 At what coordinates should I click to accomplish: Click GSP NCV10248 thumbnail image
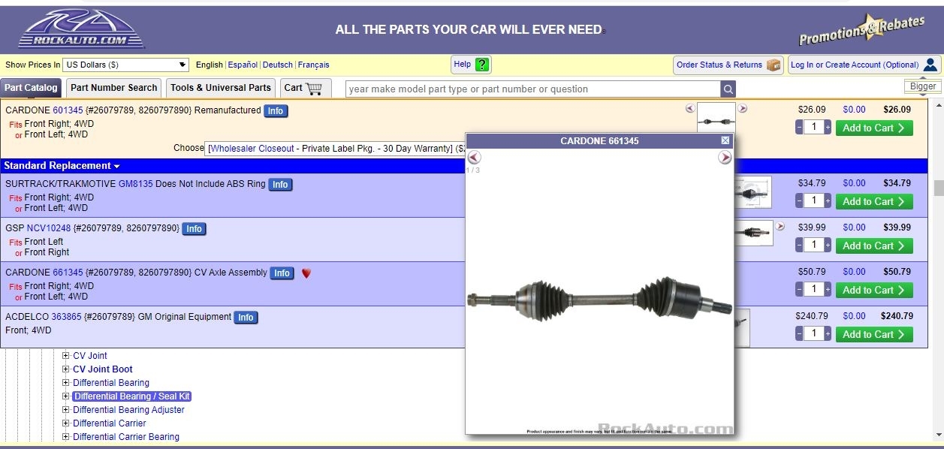click(x=753, y=234)
